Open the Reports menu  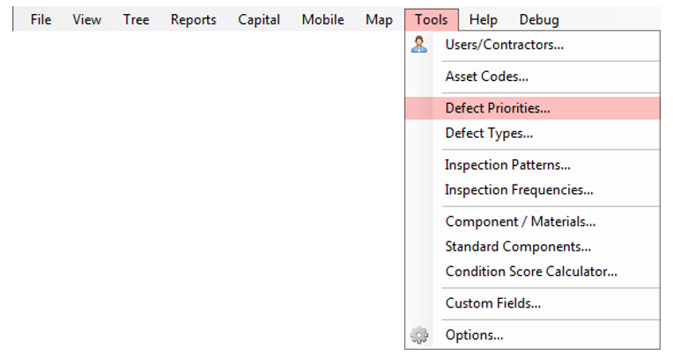click(x=193, y=19)
